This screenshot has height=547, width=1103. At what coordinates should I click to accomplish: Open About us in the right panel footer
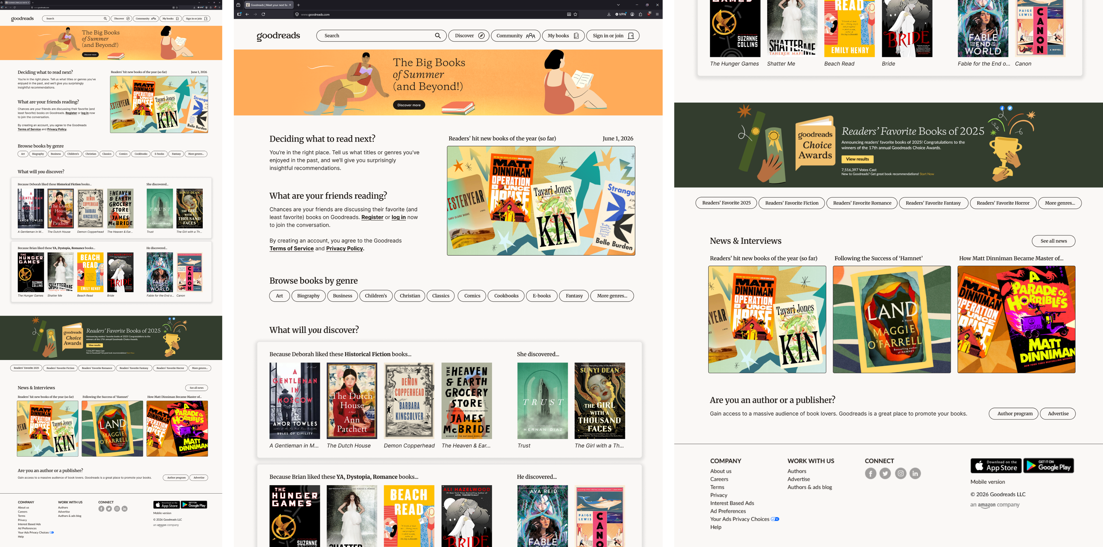click(721, 471)
